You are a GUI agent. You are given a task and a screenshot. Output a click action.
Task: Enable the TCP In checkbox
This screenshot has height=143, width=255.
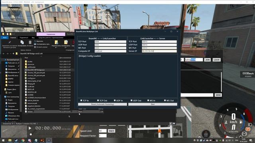pos(81,100)
